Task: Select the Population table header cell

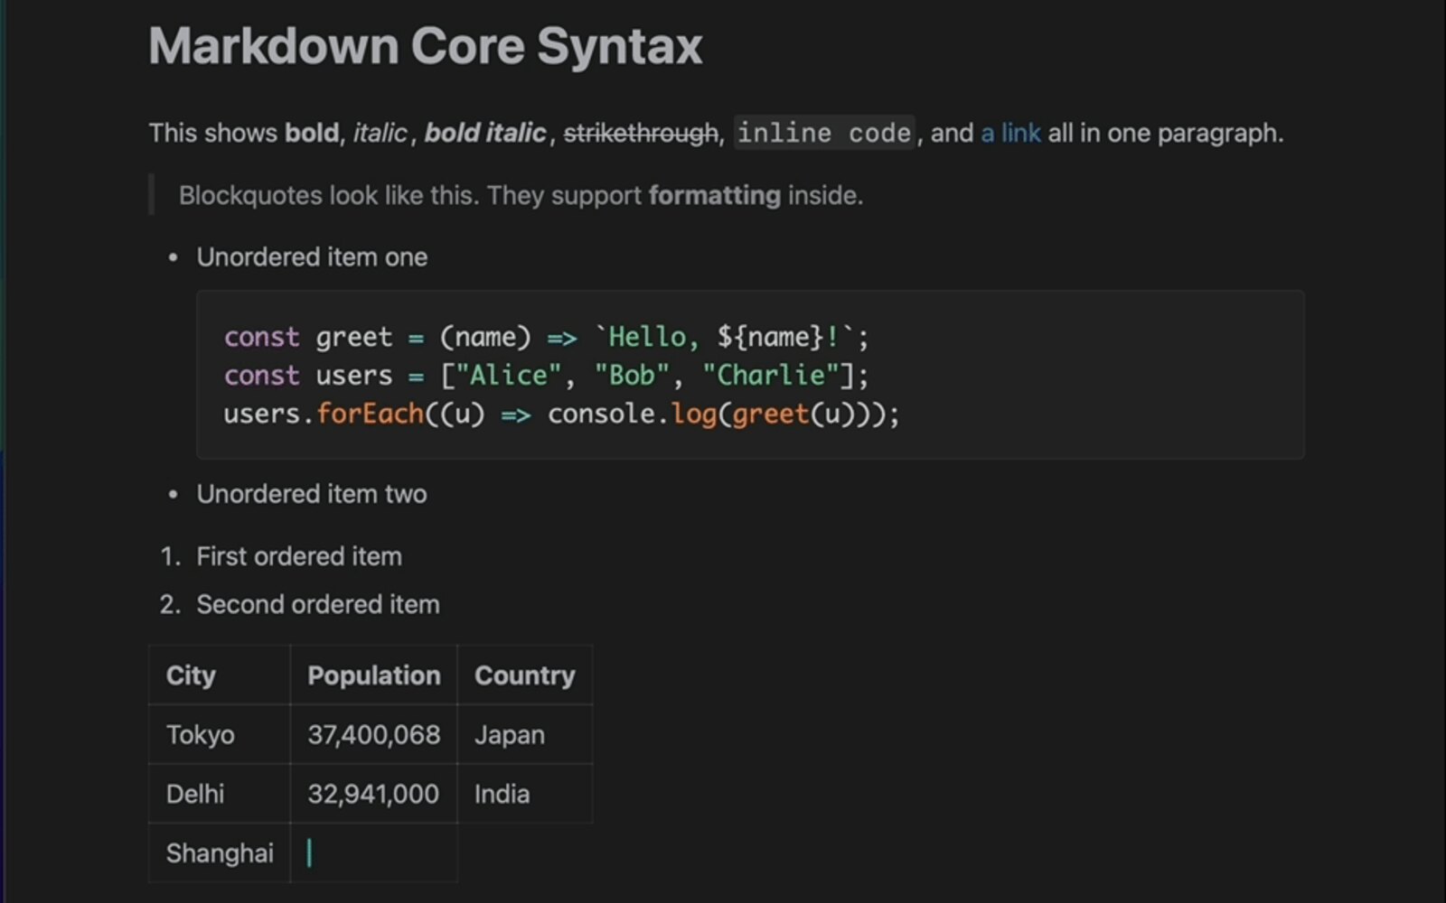Action: click(x=374, y=675)
